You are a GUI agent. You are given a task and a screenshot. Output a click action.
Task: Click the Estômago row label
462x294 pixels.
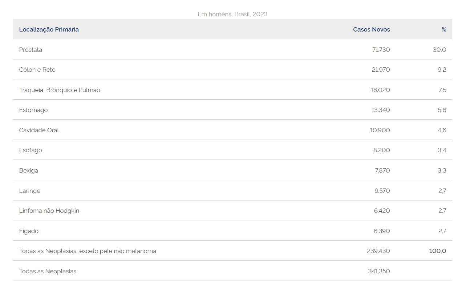point(33,110)
